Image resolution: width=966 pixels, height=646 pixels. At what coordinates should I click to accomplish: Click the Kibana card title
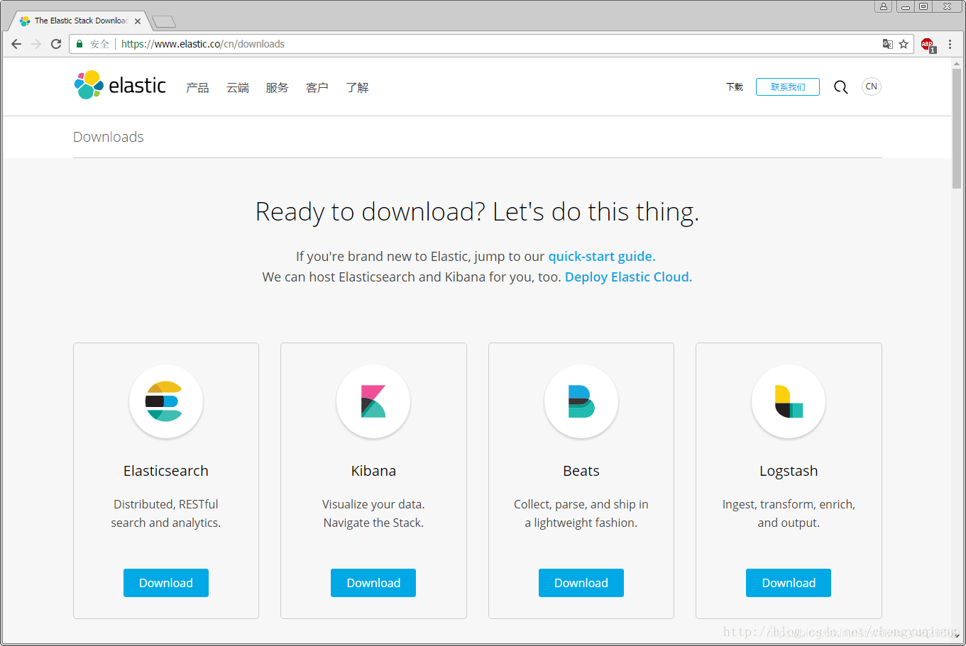click(373, 471)
